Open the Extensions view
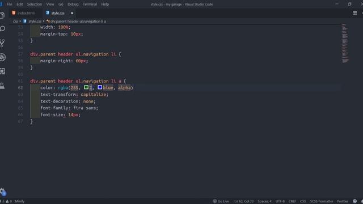363x204 pixels. point(2,71)
